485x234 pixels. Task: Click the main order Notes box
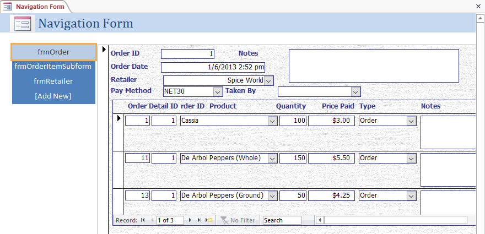[374, 66]
